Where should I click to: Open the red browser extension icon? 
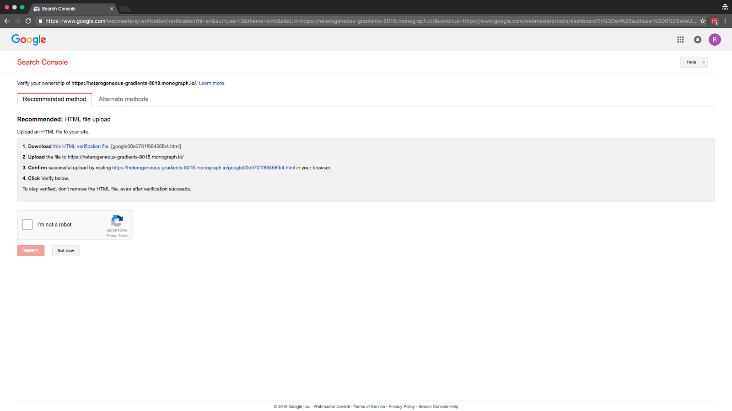(715, 21)
